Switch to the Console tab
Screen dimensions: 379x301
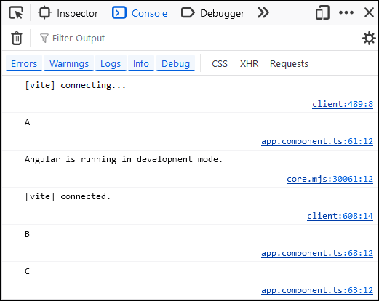(140, 13)
